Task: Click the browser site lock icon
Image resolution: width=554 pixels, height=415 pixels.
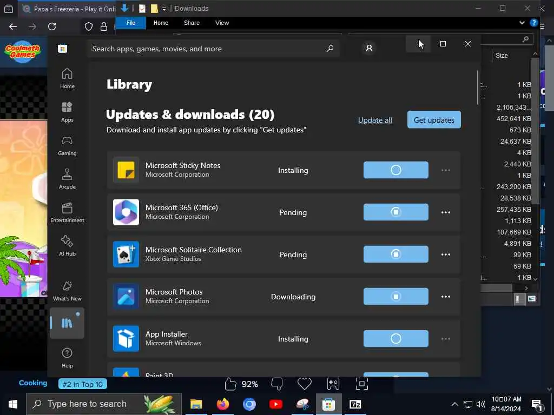Action: [103, 26]
